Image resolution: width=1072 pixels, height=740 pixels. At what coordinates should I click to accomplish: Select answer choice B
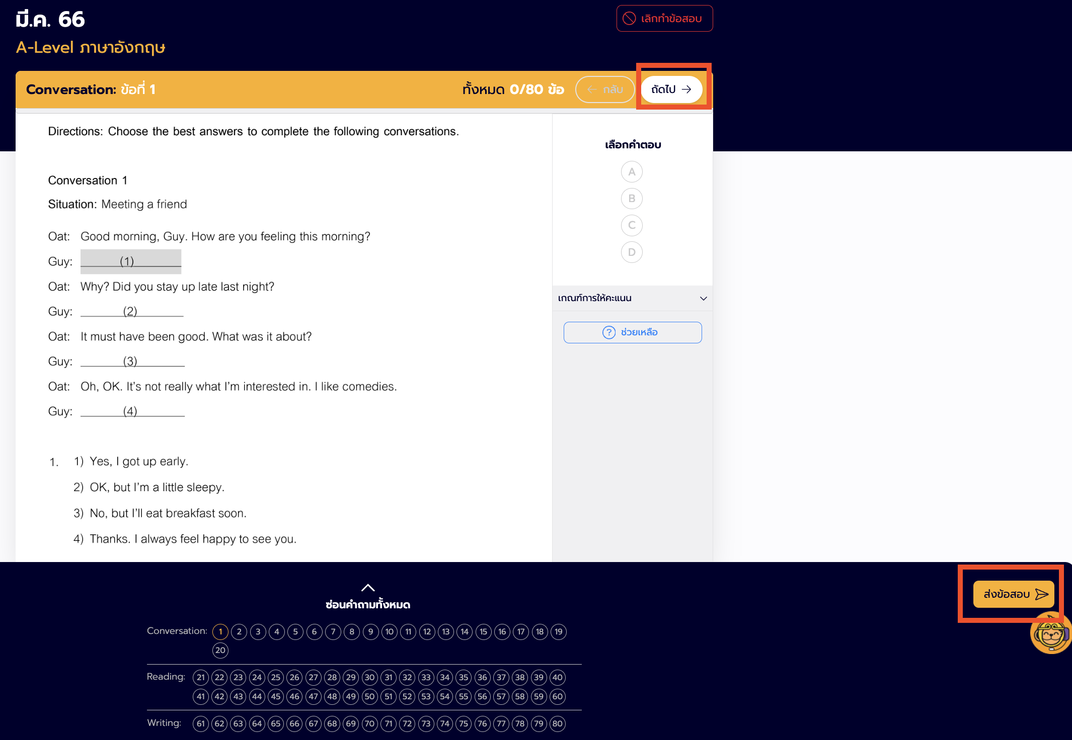(632, 199)
